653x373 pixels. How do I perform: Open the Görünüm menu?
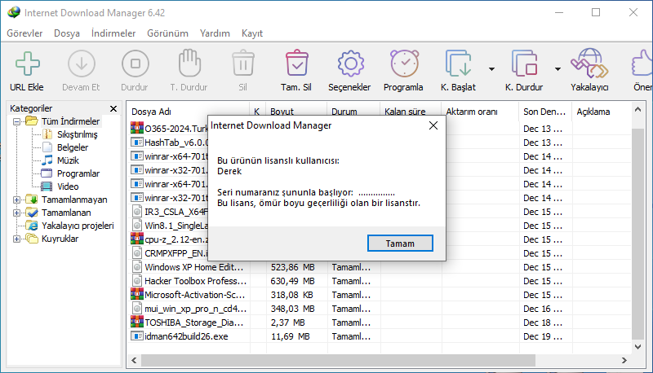[167, 33]
